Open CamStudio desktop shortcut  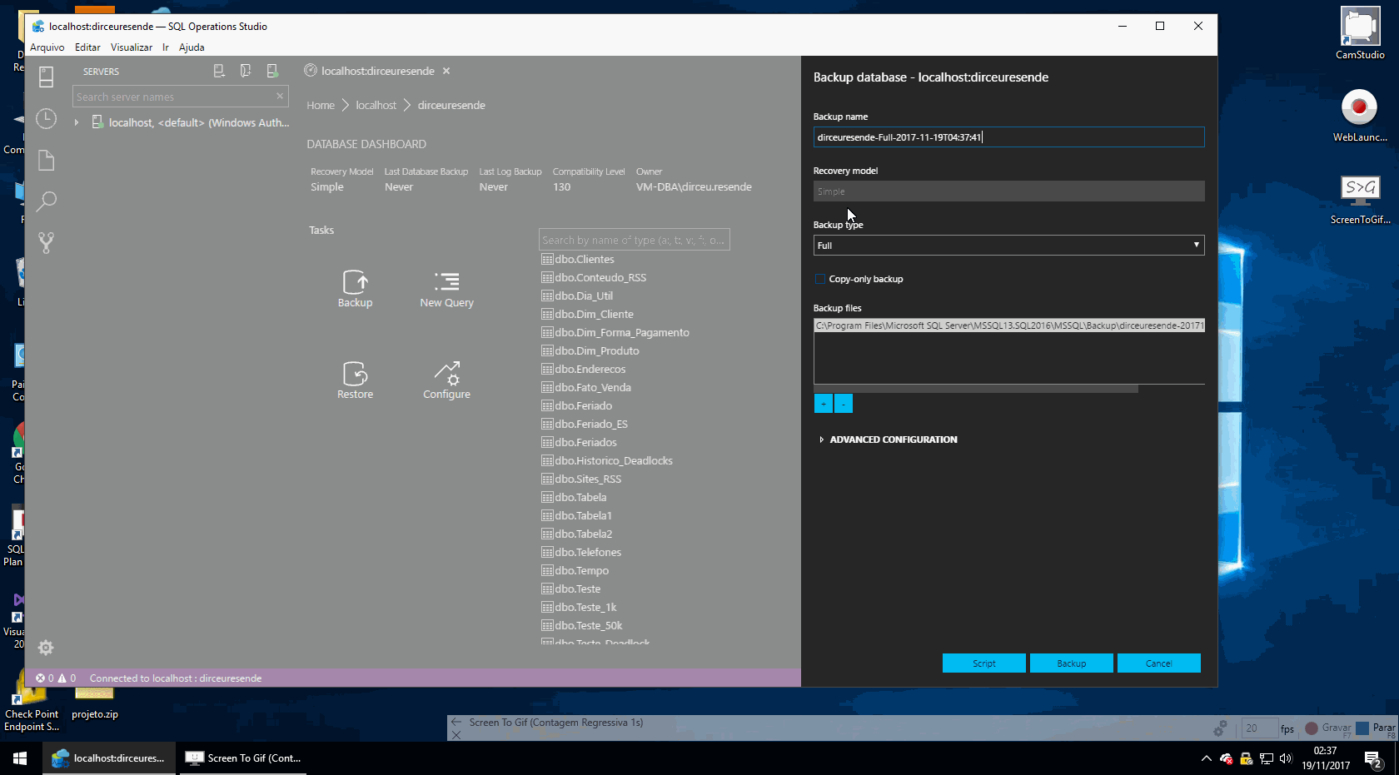[1359, 33]
